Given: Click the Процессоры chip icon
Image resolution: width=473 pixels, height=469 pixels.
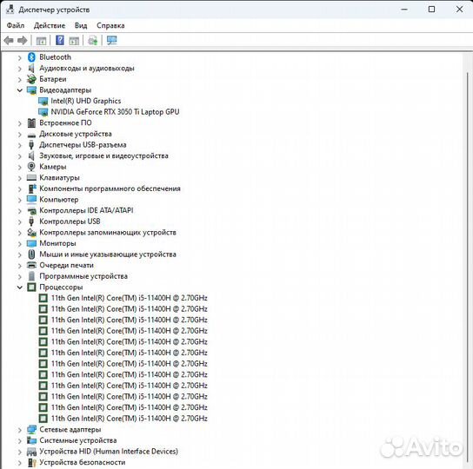Looking at the screenshot, I should [31, 287].
